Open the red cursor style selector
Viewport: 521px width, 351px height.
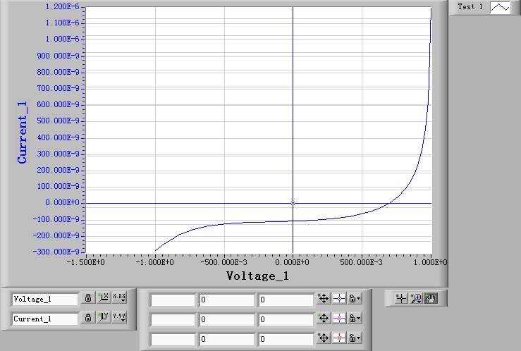pyautogui.click(x=339, y=338)
